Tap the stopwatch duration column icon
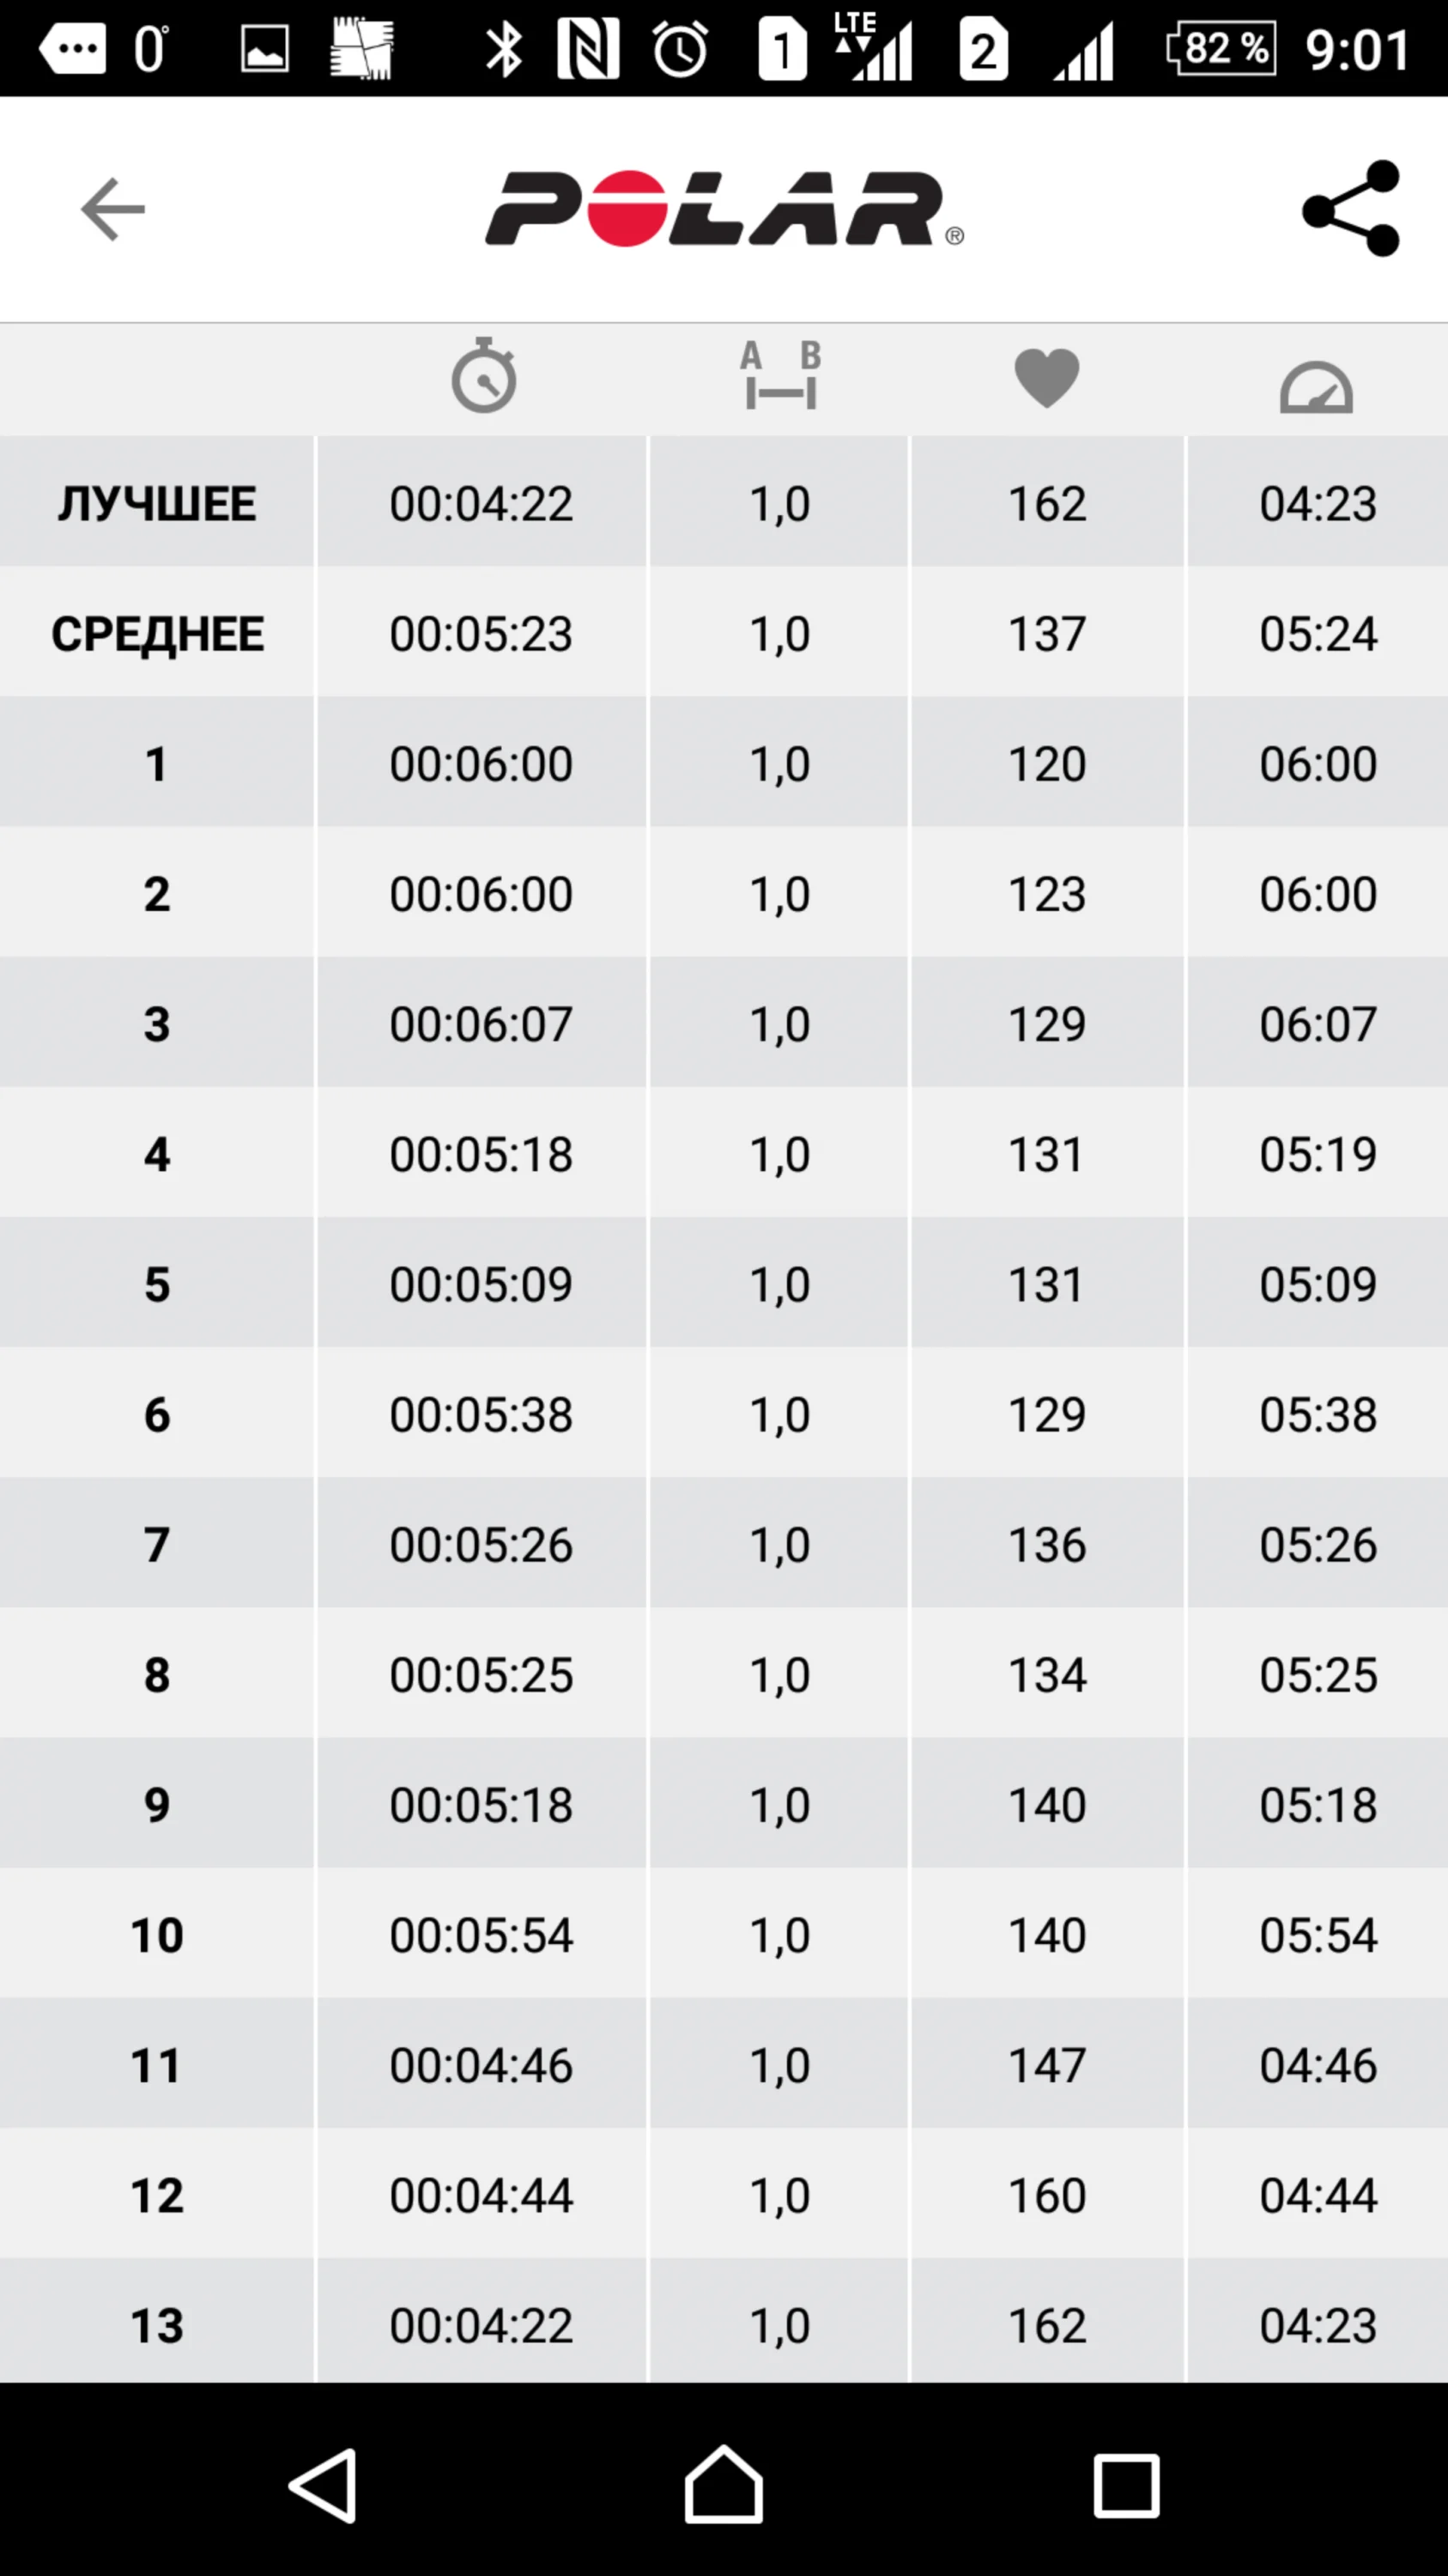 [x=483, y=377]
